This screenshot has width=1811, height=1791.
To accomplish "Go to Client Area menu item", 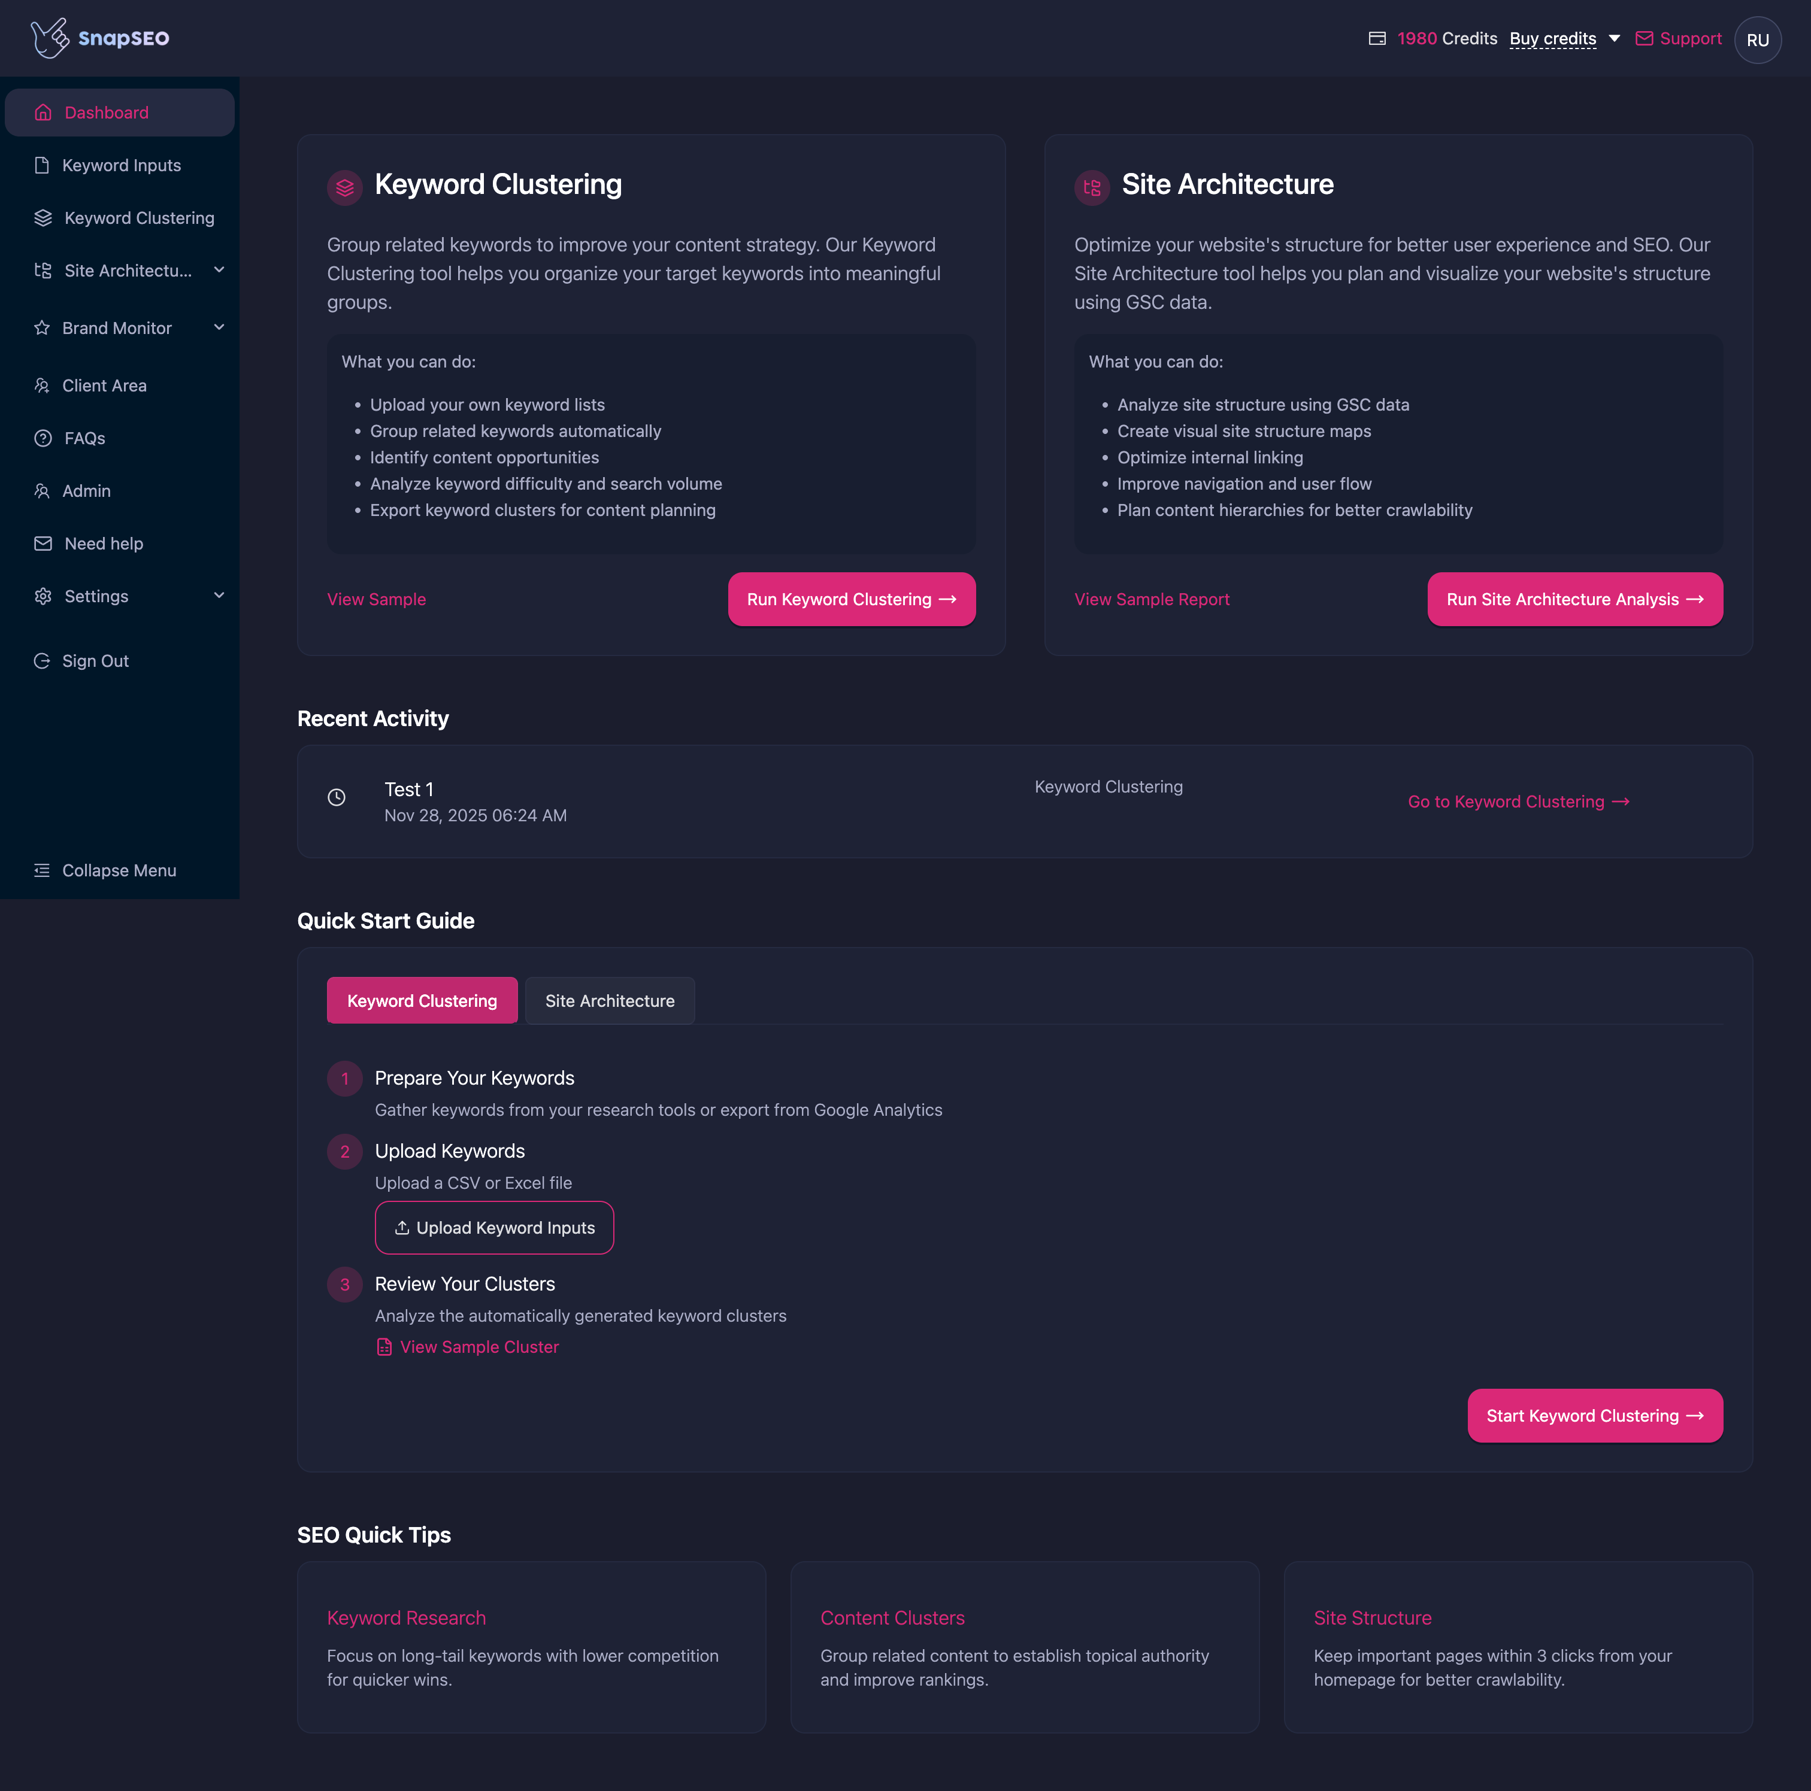I will [x=120, y=385].
